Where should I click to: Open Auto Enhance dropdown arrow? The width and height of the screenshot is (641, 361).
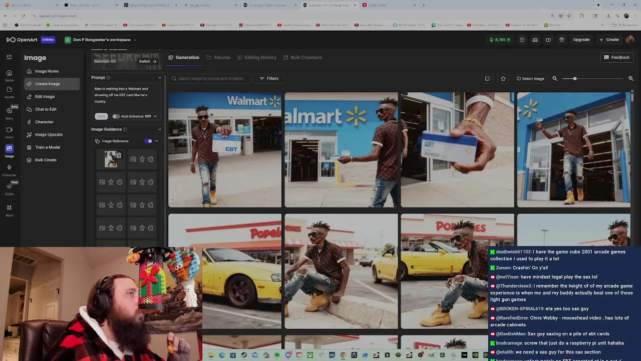click(155, 116)
